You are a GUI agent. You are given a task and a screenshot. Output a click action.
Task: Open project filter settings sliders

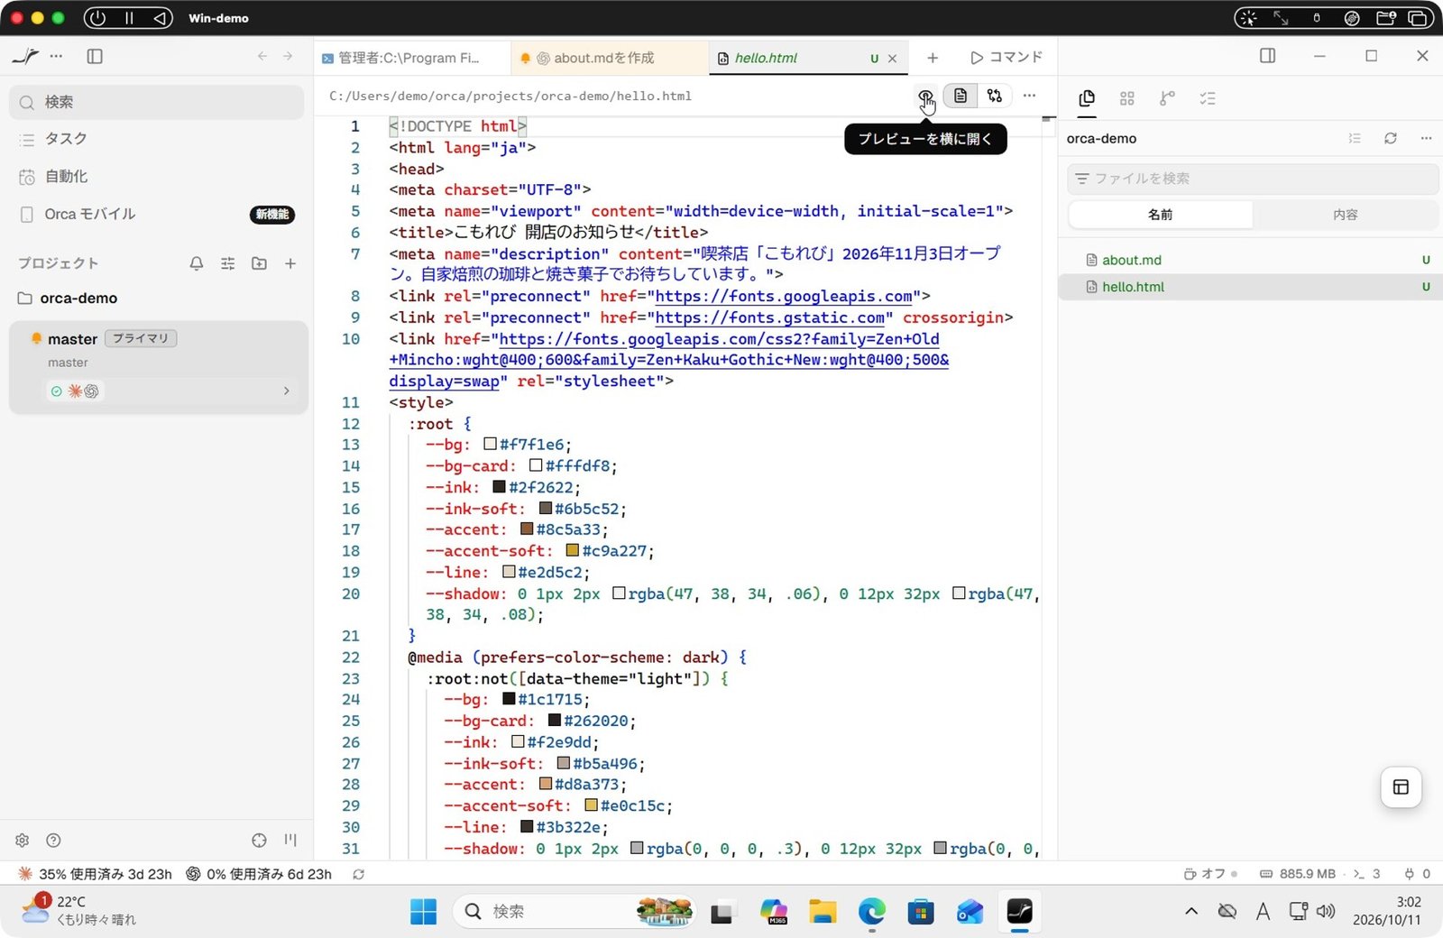click(227, 263)
